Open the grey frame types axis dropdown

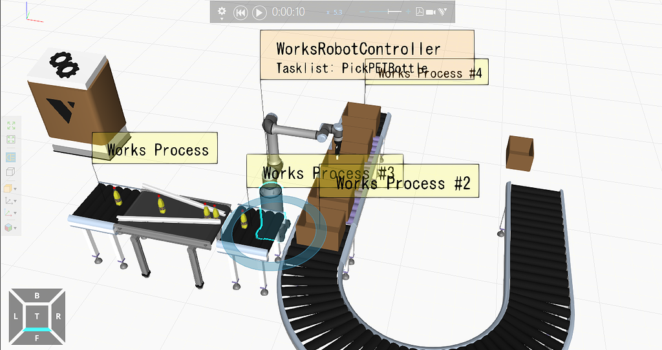[10, 201]
